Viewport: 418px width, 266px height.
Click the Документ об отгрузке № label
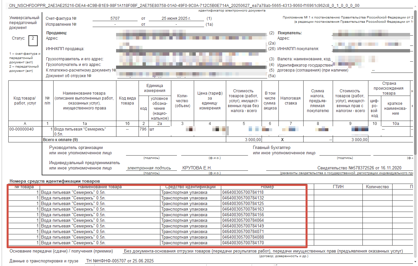(68, 76)
